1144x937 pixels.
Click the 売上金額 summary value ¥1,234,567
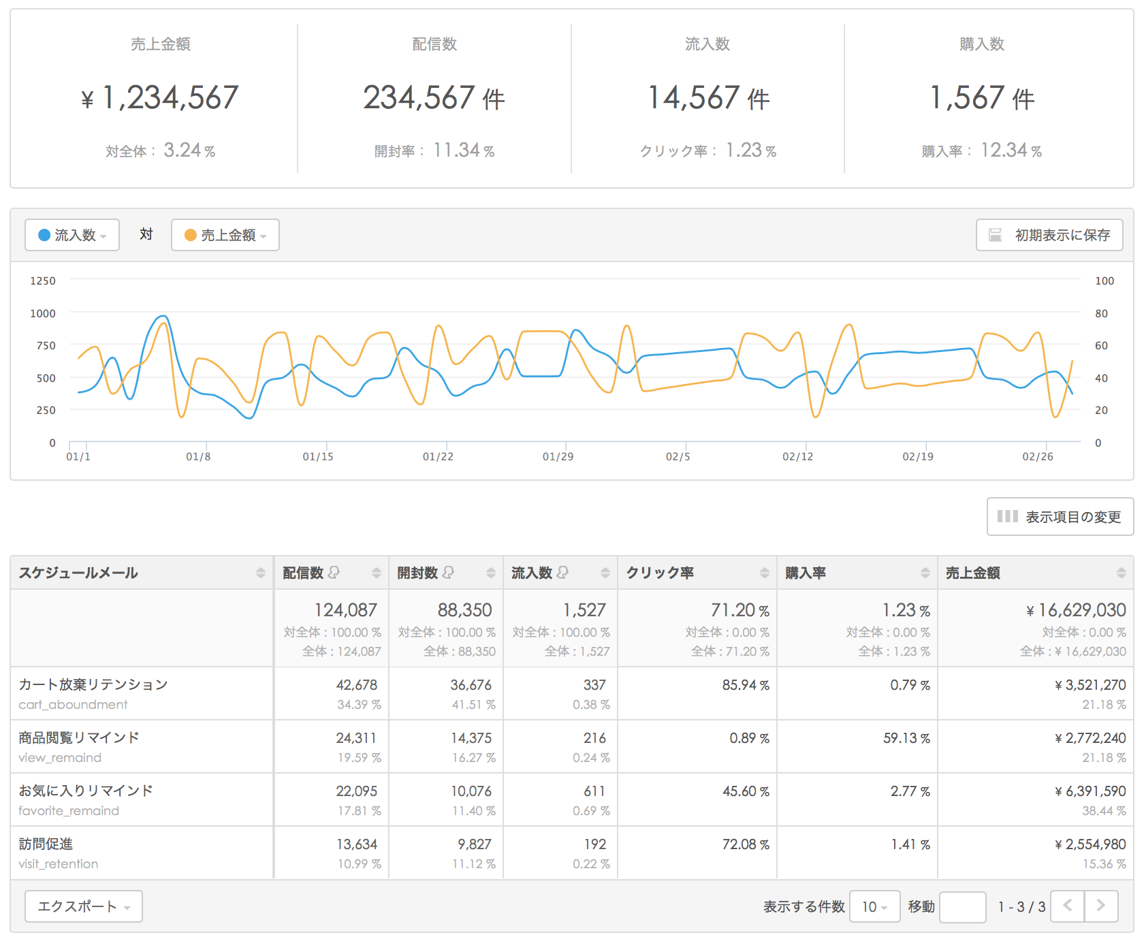click(160, 98)
